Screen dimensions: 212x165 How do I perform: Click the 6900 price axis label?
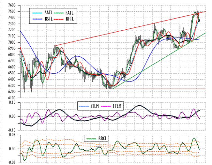pos(12,49)
